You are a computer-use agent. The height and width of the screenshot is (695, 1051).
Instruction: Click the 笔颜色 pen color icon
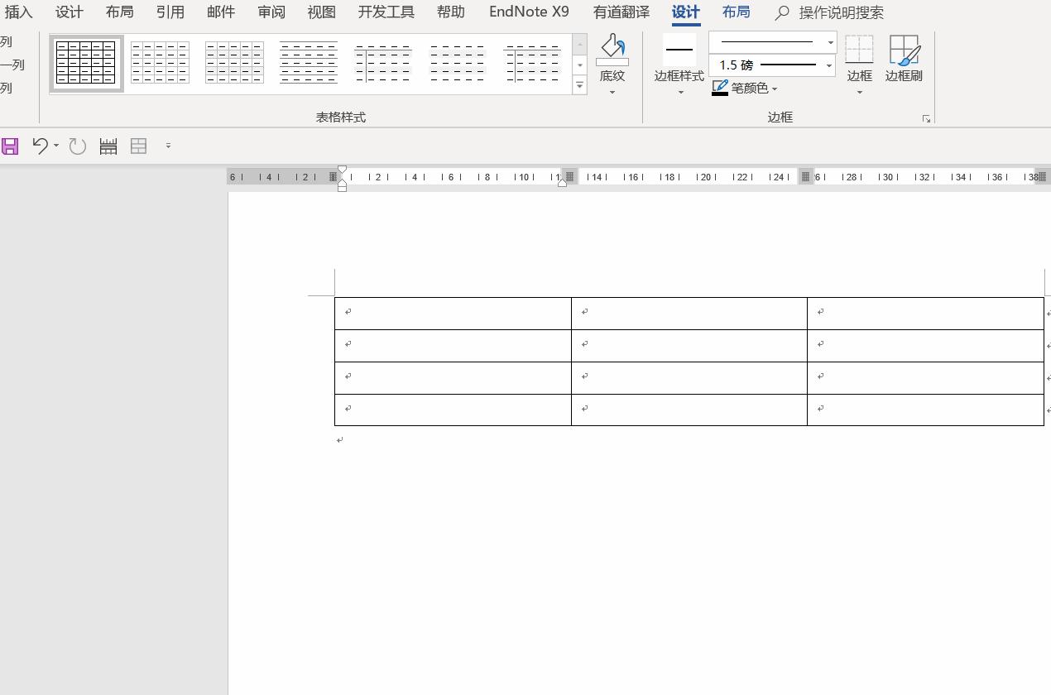point(720,88)
